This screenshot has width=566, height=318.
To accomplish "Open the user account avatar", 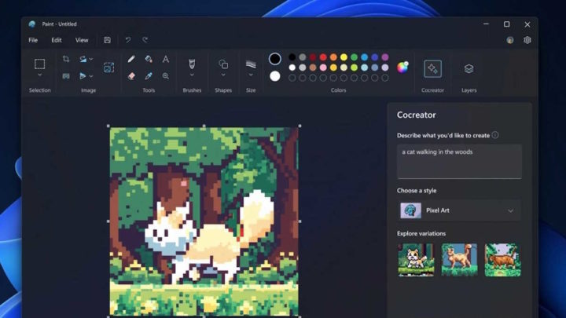I will (510, 40).
